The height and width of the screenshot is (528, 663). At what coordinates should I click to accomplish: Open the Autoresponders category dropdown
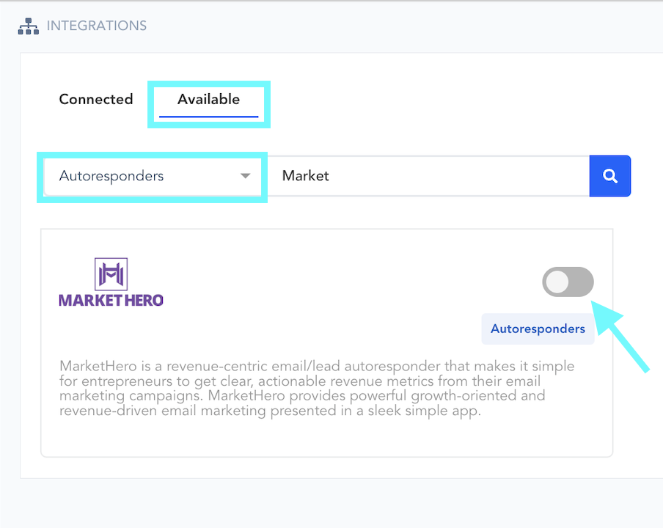[152, 176]
